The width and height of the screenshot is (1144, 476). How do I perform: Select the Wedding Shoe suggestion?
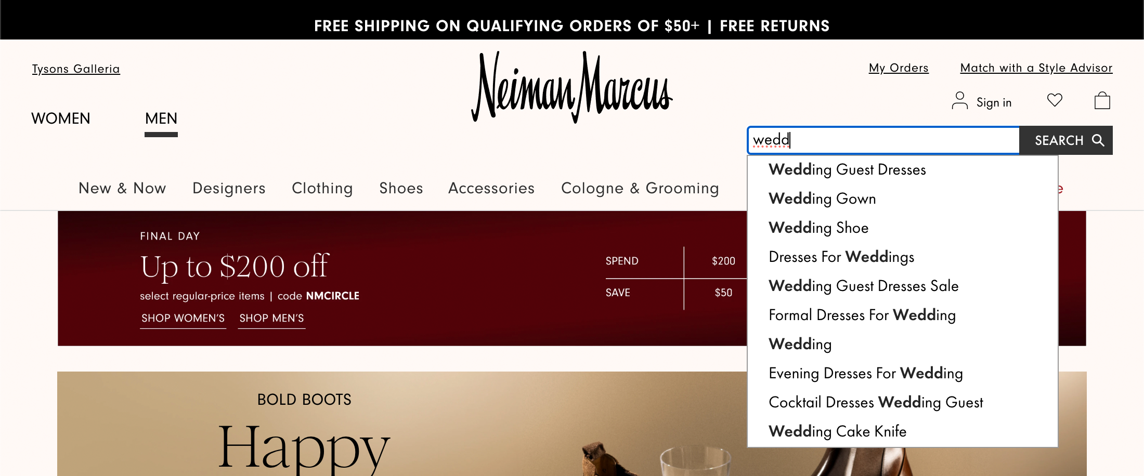click(818, 228)
